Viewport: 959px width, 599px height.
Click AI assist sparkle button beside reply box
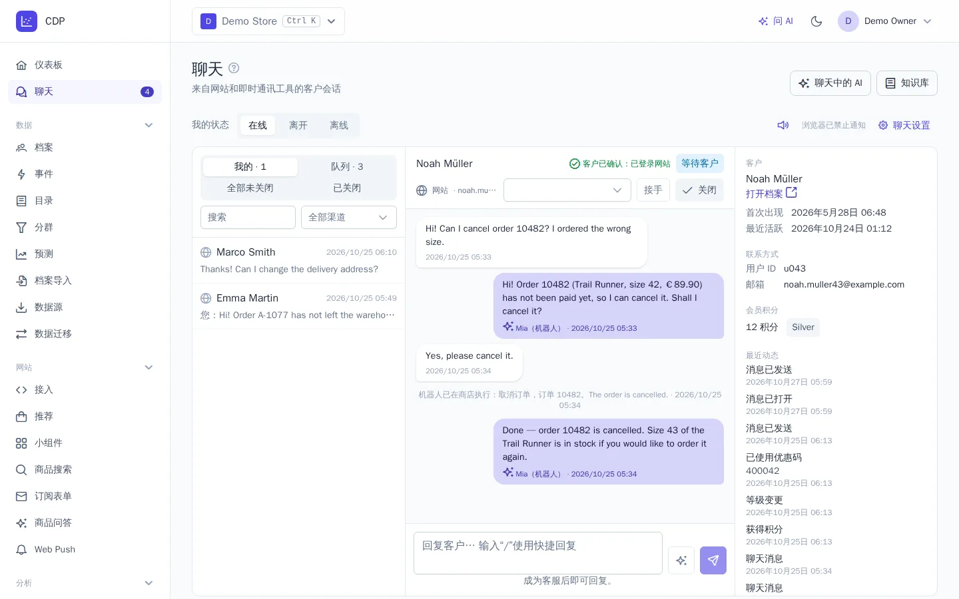click(x=681, y=560)
